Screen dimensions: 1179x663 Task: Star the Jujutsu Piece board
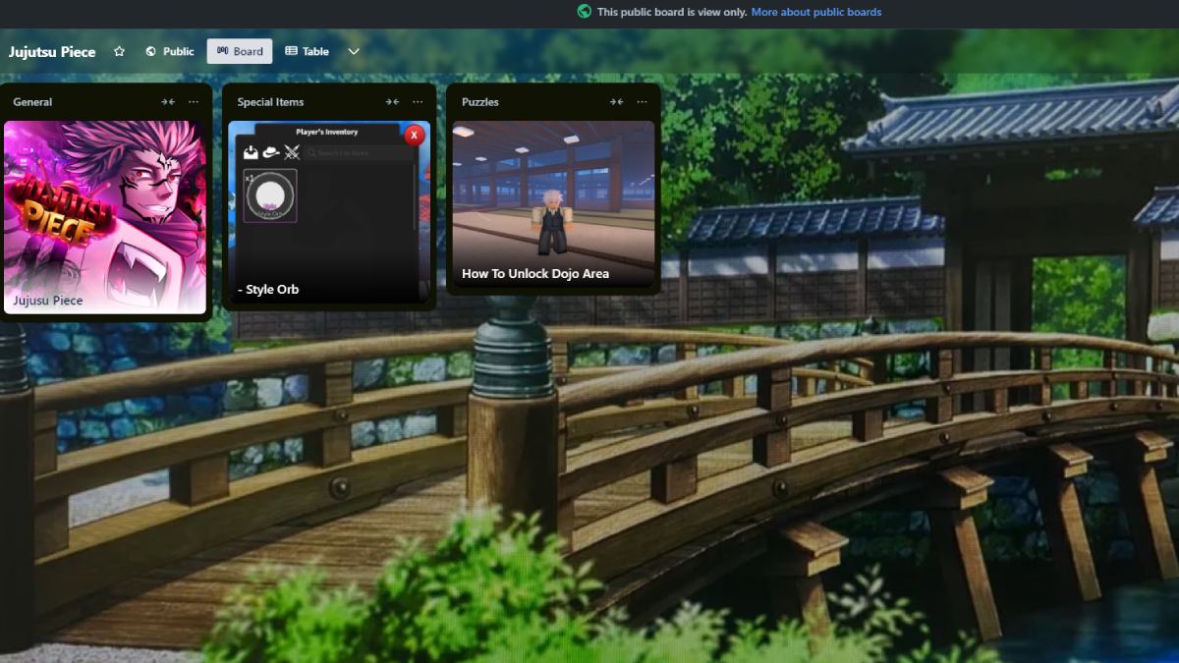(119, 51)
